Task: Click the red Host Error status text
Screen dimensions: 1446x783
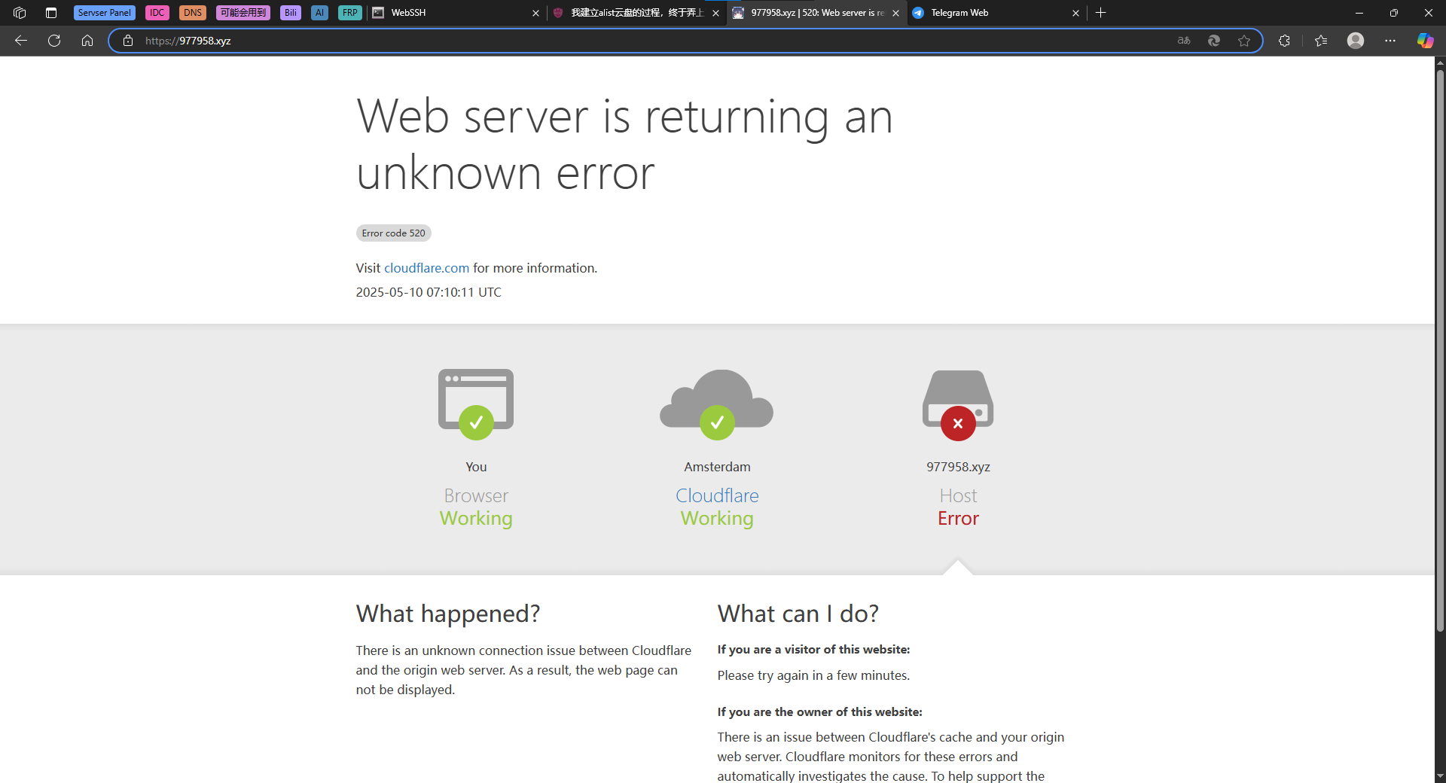Action: [958, 518]
